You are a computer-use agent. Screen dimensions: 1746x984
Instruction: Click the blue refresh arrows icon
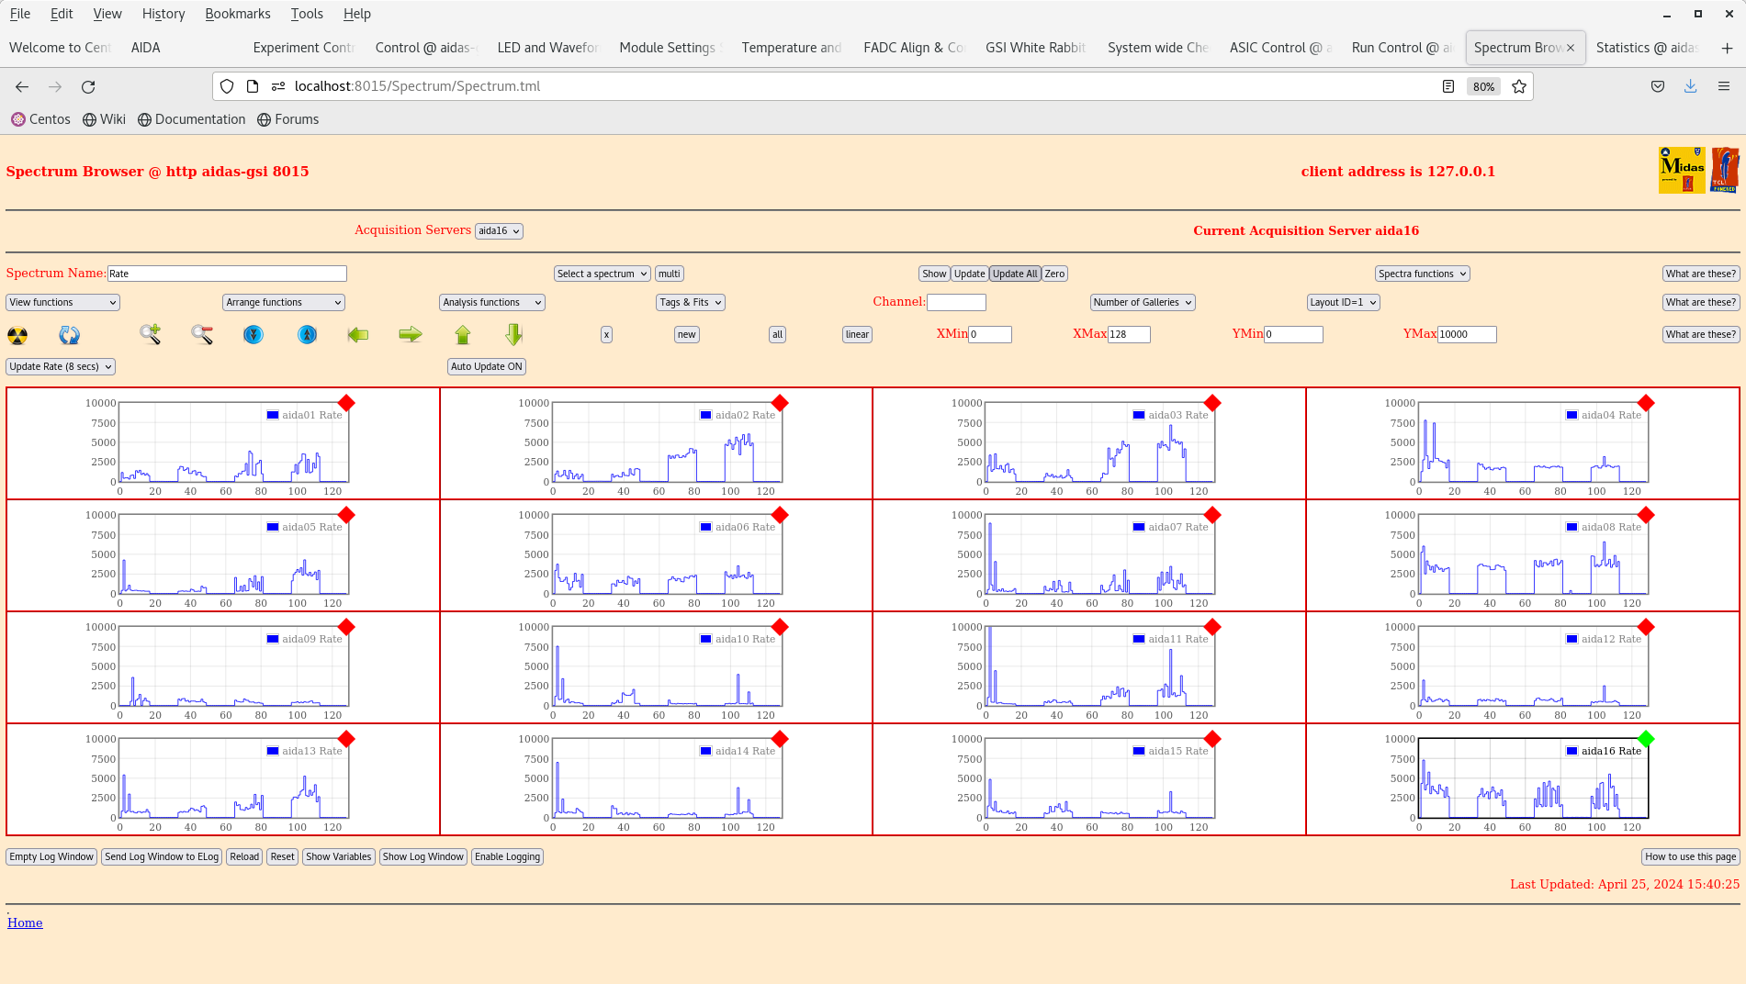(69, 335)
